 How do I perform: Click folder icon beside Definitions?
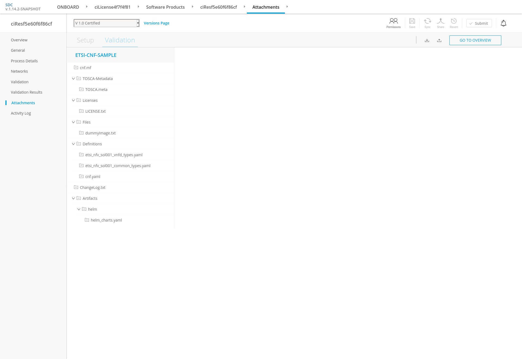(79, 144)
